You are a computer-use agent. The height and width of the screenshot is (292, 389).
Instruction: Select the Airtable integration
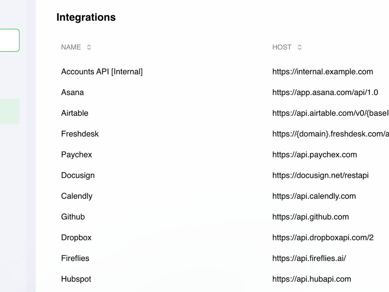pyautogui.click(x=75, y=113)
